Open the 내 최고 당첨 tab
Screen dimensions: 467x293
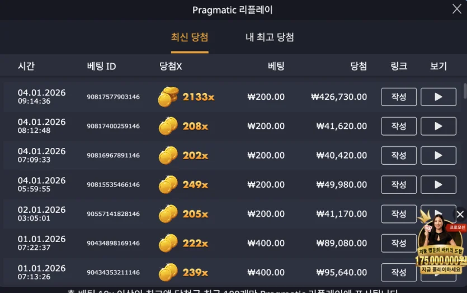click(x=270, y=38)
